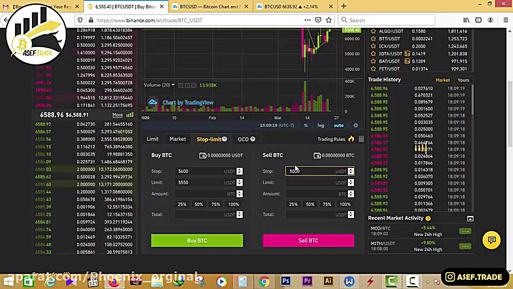Save page to Pocket icon
The image size is (513, 289).
click(x=318, y=20)
